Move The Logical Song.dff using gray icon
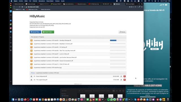 click(121, 80)
